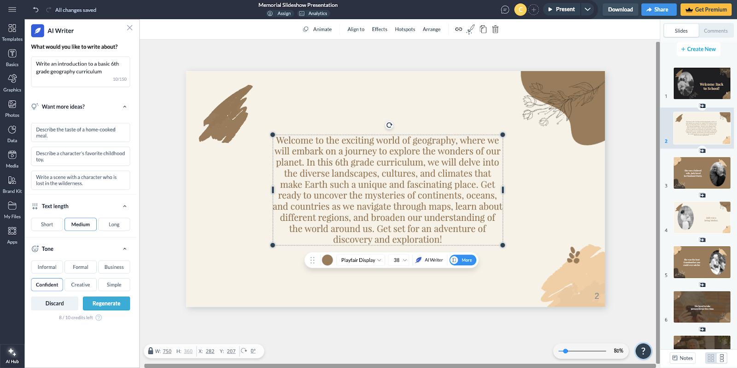Open the Media panel
The width and height of the screenshot is (737, 368).
click(12, 160)
